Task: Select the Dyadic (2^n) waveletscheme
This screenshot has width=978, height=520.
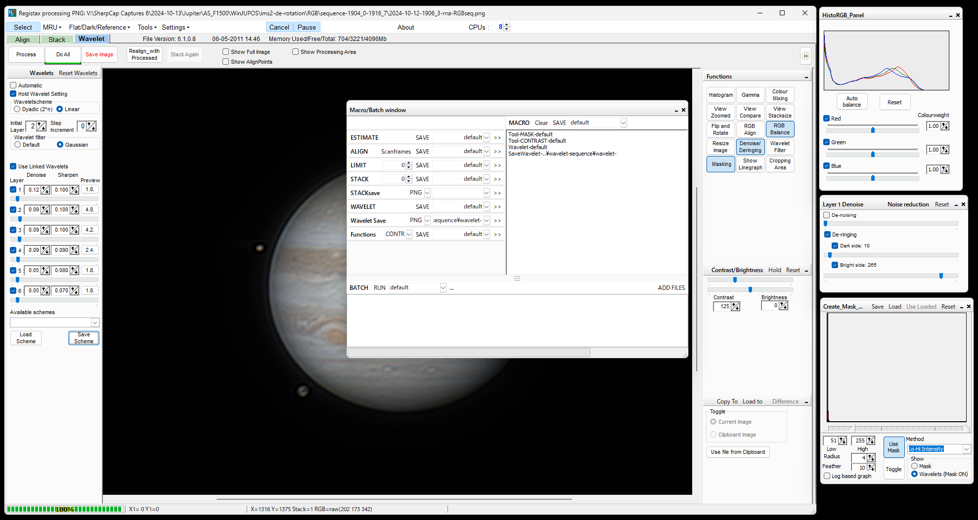Action: pyautogui.click(x=18, y=109)
